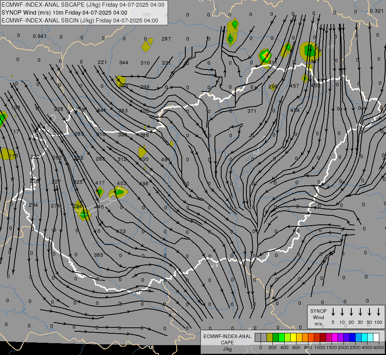386x355 pixels.
Task: Click the 344 grid value on map
Action: (123, 63)
